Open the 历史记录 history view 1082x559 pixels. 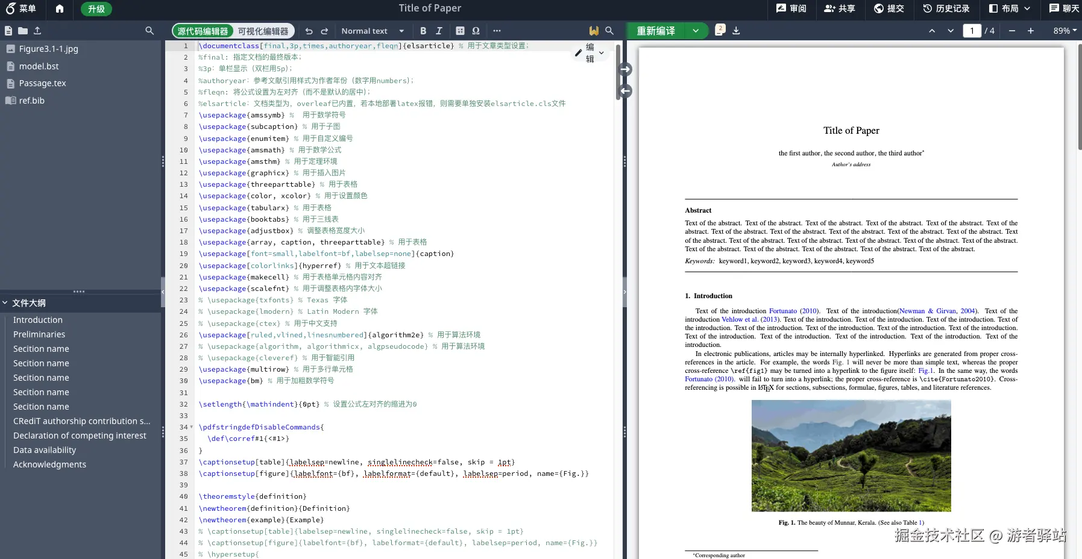tap(946, 8)
